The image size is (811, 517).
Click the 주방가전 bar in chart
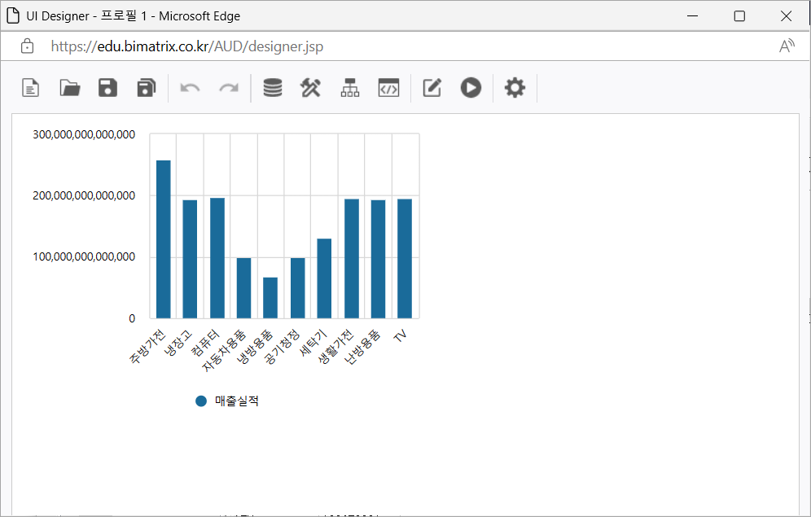coord(164,239)
